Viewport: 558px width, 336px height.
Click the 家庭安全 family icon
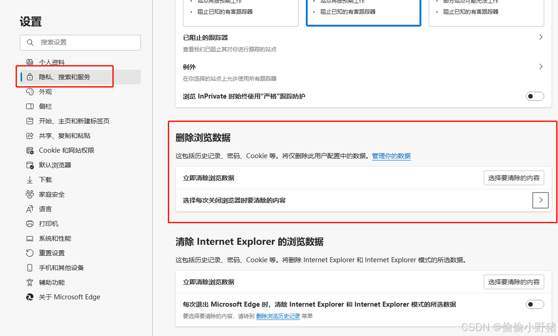pyautogui.click(x=30, y=194)
